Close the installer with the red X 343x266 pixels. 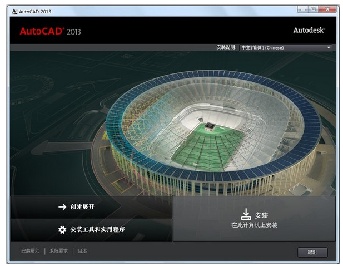tap(327, 9)
